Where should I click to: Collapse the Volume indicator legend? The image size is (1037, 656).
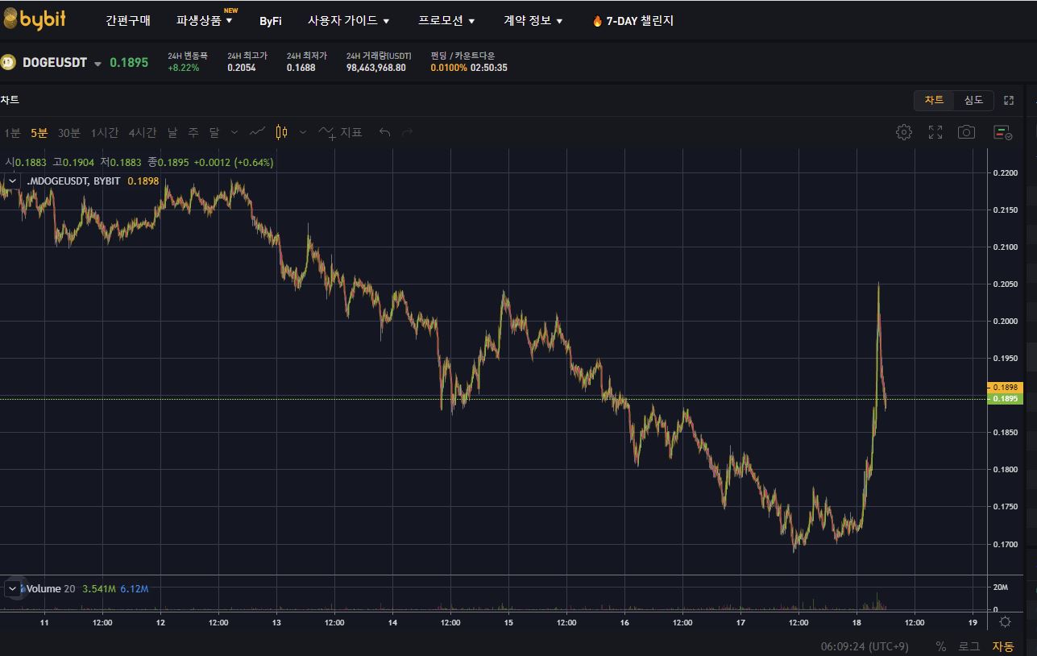click(12, 588)
